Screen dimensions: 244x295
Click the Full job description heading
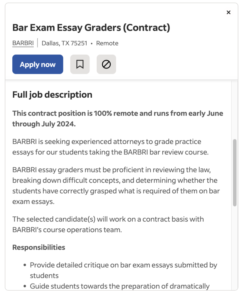click(52, 94)
